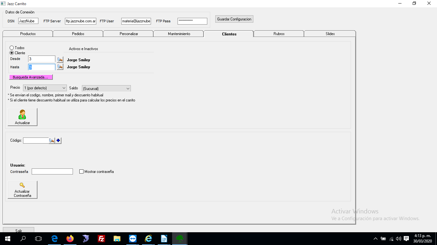Switch to the Pedidos tab

[78, 34]
